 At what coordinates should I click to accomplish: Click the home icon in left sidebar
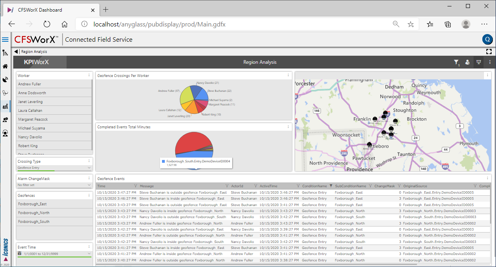[5, 66]
